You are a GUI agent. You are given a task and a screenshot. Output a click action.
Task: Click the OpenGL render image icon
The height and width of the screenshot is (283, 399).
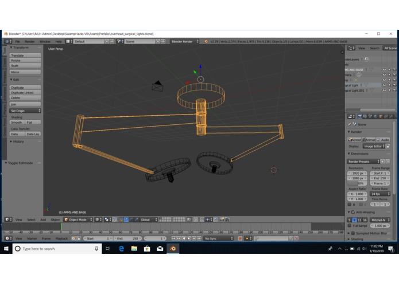(x=222, y=219)
